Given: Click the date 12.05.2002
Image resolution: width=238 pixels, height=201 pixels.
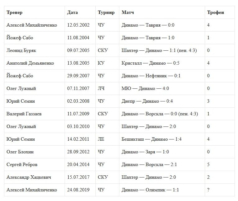Looking at the screenshot, I should coord(78,25).
